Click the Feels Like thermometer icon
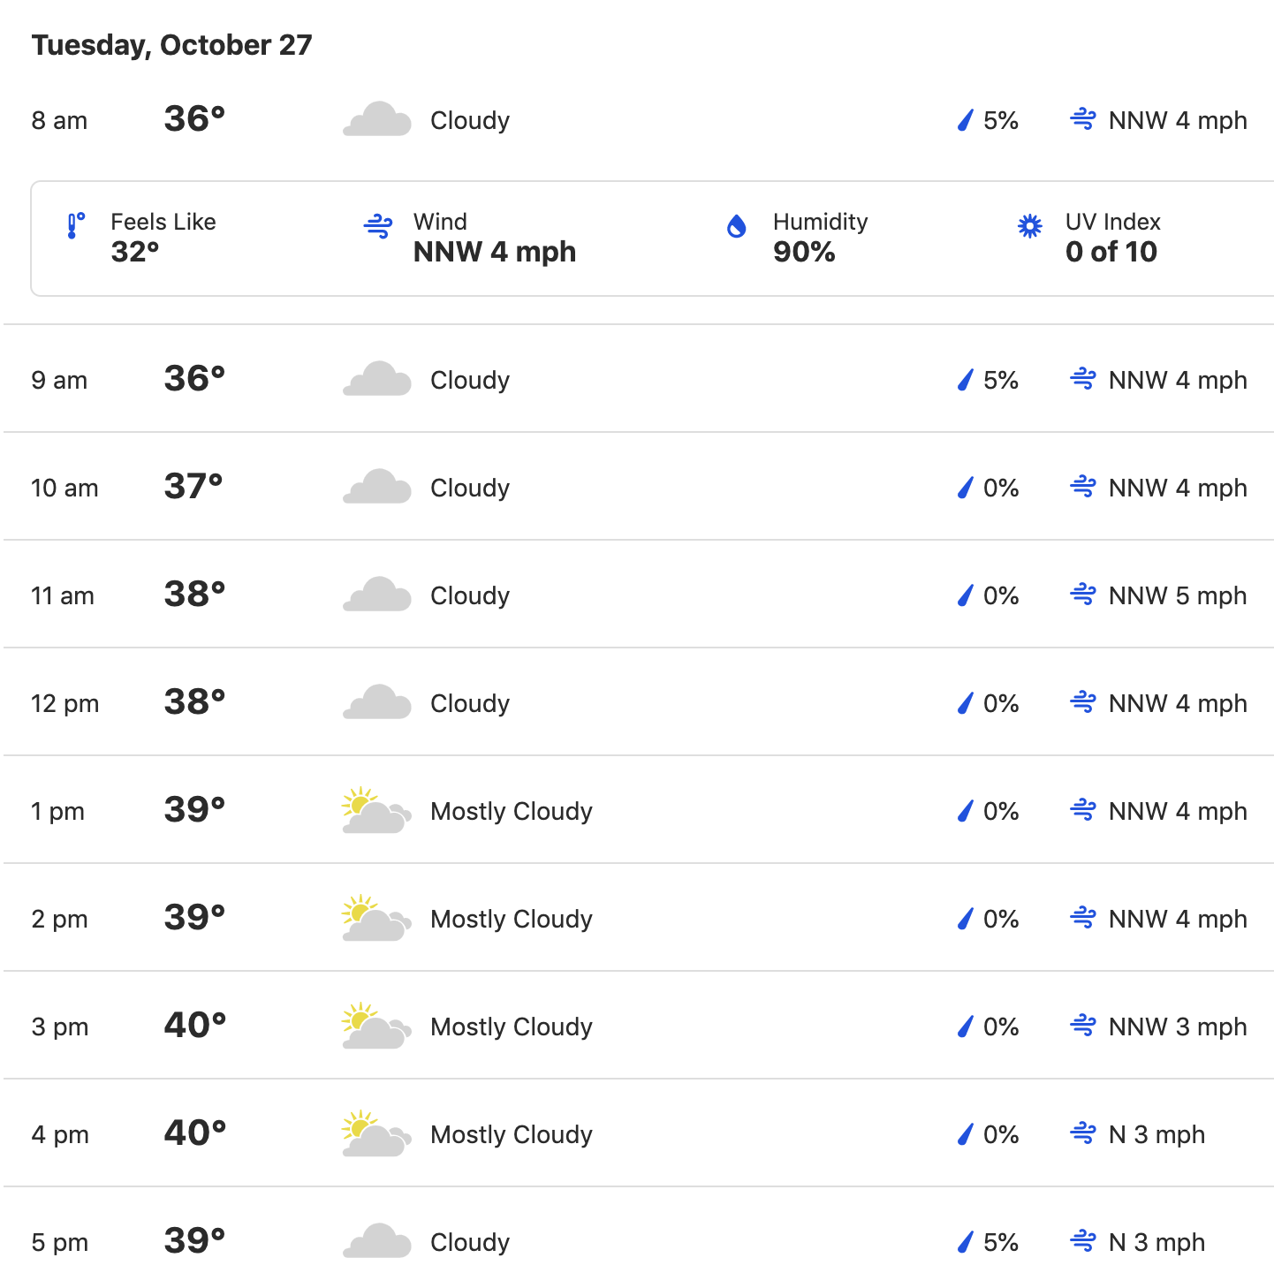 point(76,226)
